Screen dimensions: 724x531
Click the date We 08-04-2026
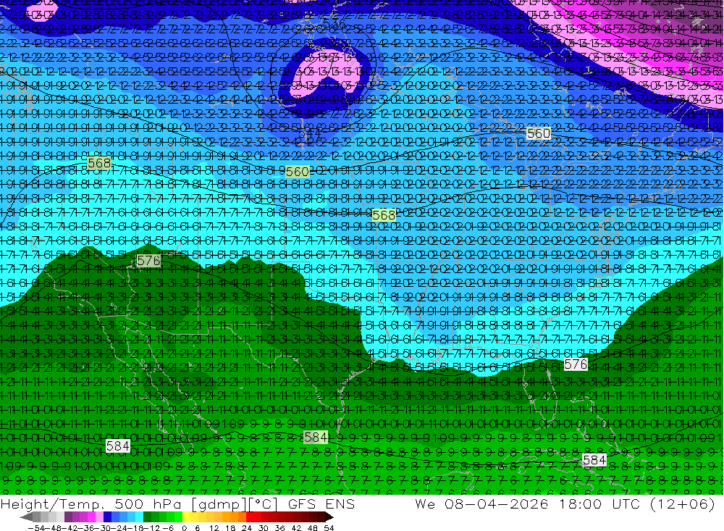(x=482, y=503)
